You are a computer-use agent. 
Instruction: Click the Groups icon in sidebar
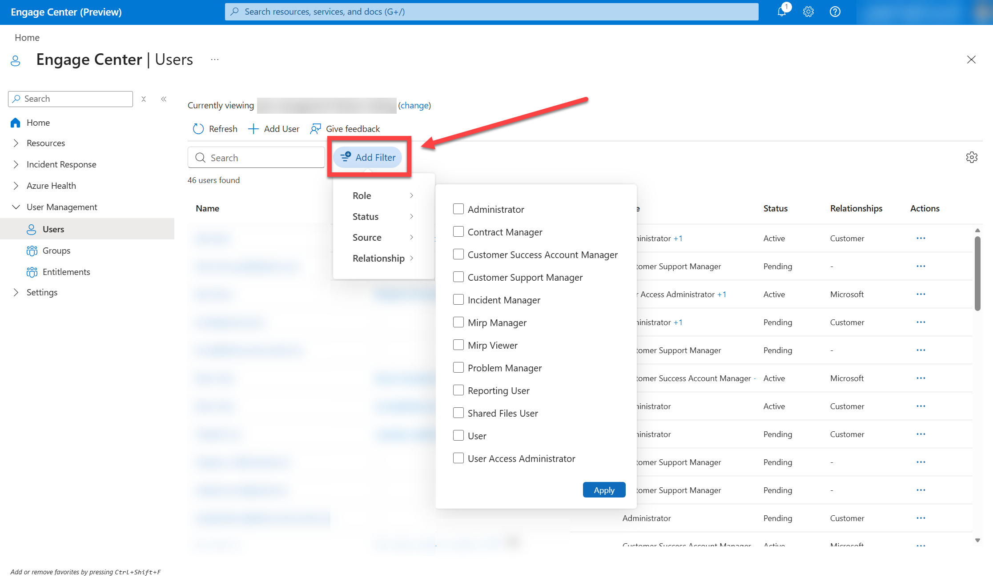[x=32, y=251]
